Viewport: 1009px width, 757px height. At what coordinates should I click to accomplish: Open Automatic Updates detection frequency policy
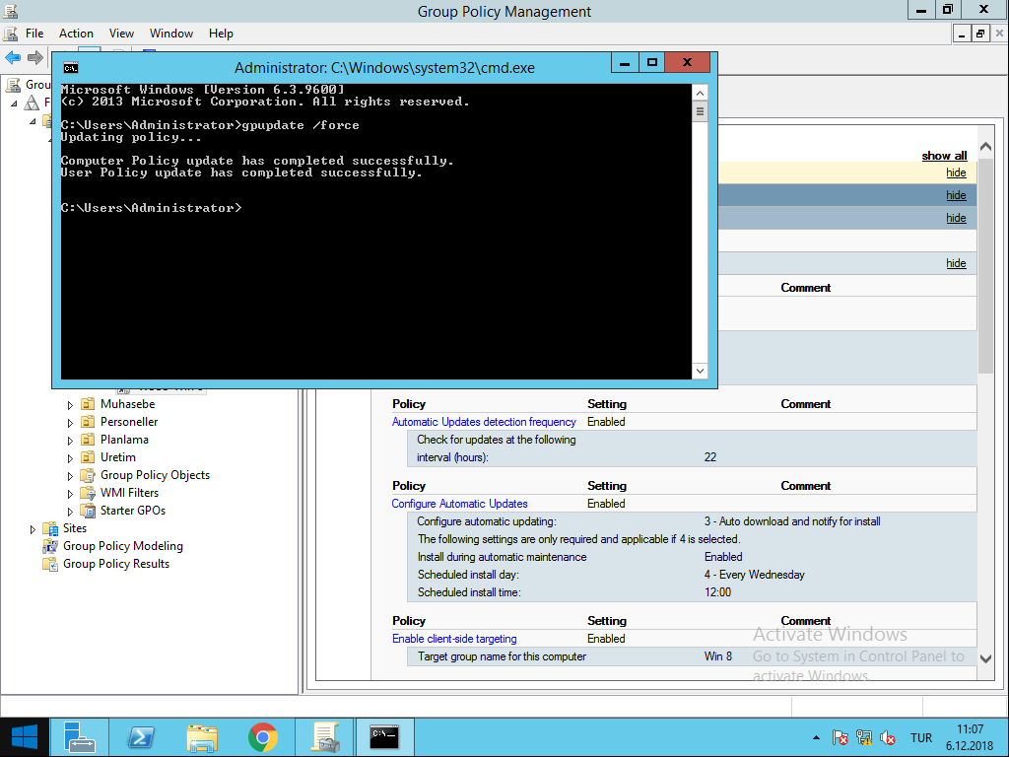484,422
